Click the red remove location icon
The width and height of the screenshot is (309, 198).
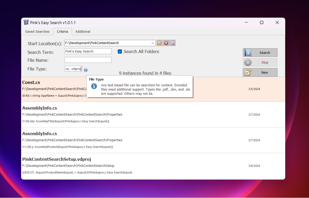coord(166,43)
